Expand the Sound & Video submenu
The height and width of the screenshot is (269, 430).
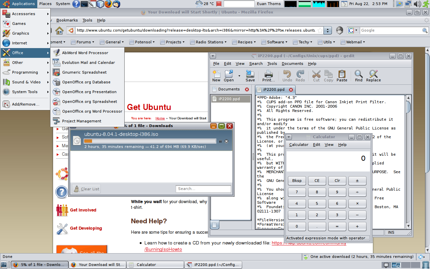[26, 82]
